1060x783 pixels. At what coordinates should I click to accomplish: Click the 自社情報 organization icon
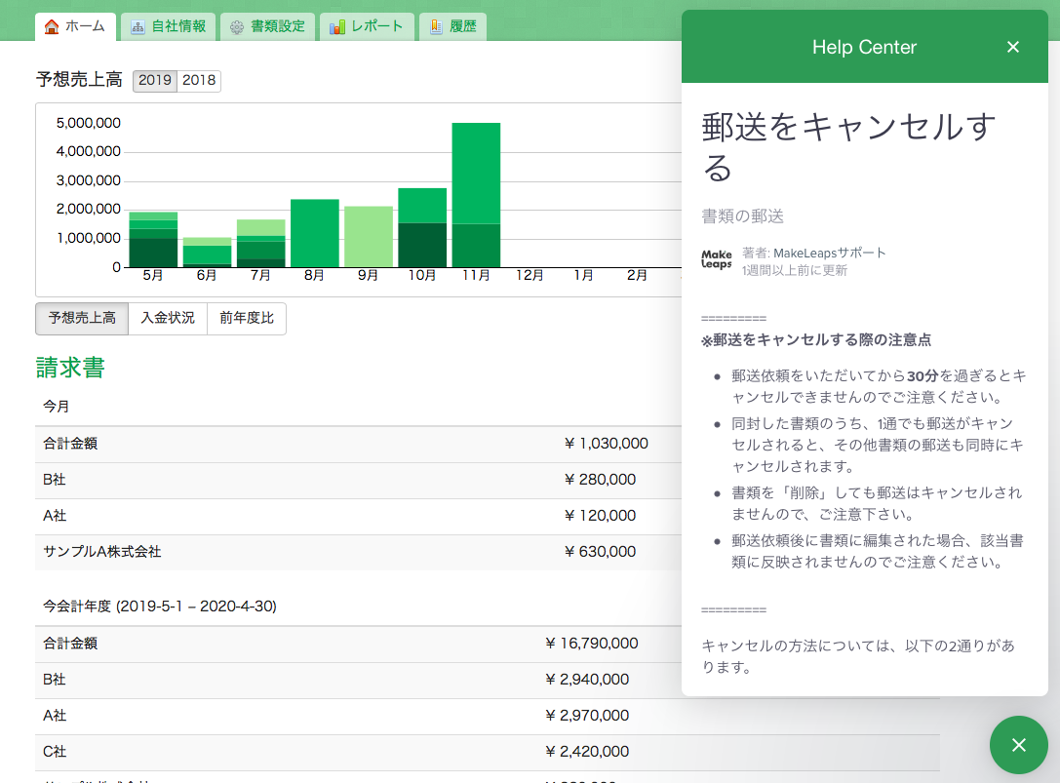pyautogui.click(x=137, y=26)
